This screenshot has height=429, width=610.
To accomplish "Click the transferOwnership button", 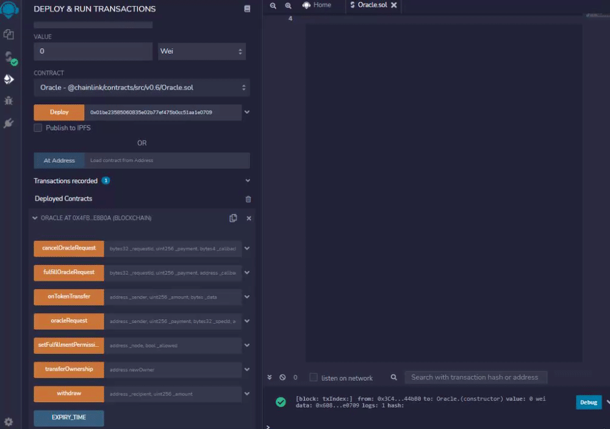I will pyautogui.click(x=69, y=369).
